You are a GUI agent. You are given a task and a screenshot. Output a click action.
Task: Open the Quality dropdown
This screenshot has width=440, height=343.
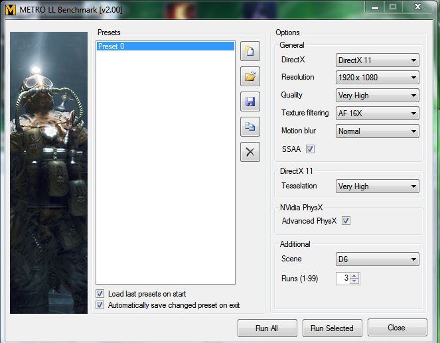tap(378, 96)
